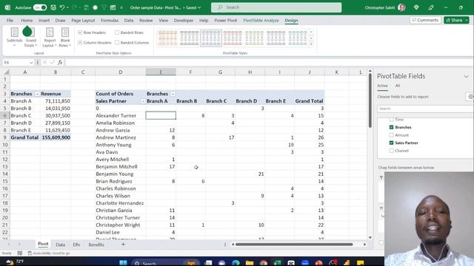The height and width of the screenshot is (266, 474).
Task: Select the first light orange PivotTable style
Action: pyautogui.click(x=167, y=38)
